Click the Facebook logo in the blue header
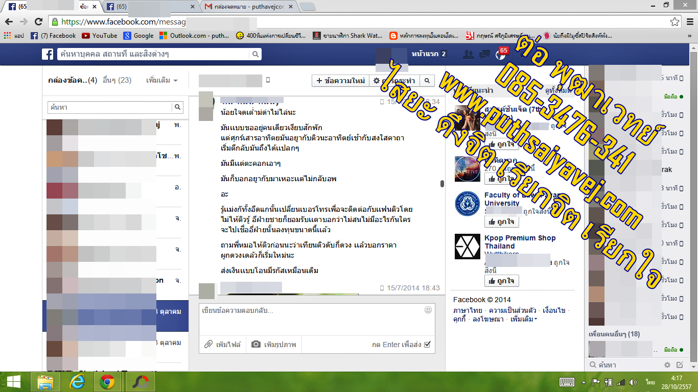 tap(48, 54)
